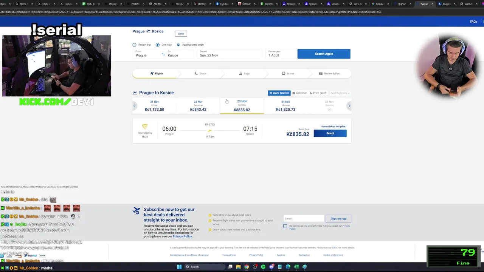Edit the From field showing Prague
This screenshot has width=484, height=272.
coord(147,54)
